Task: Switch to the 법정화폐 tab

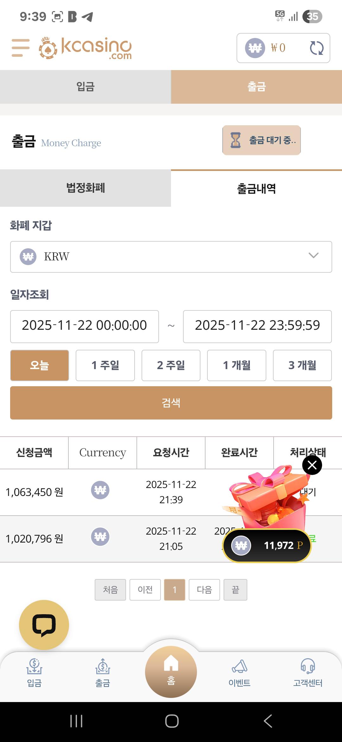Action: point(85,188)
